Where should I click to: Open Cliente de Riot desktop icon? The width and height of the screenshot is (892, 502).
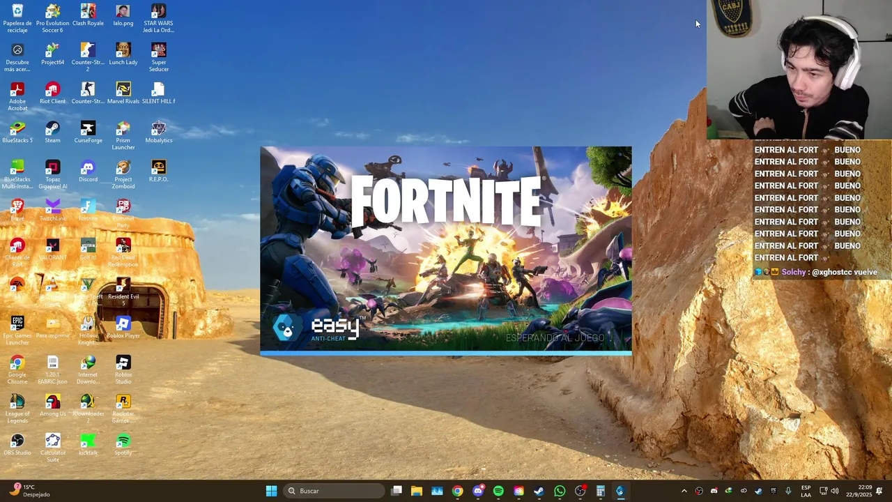point(17,252)
